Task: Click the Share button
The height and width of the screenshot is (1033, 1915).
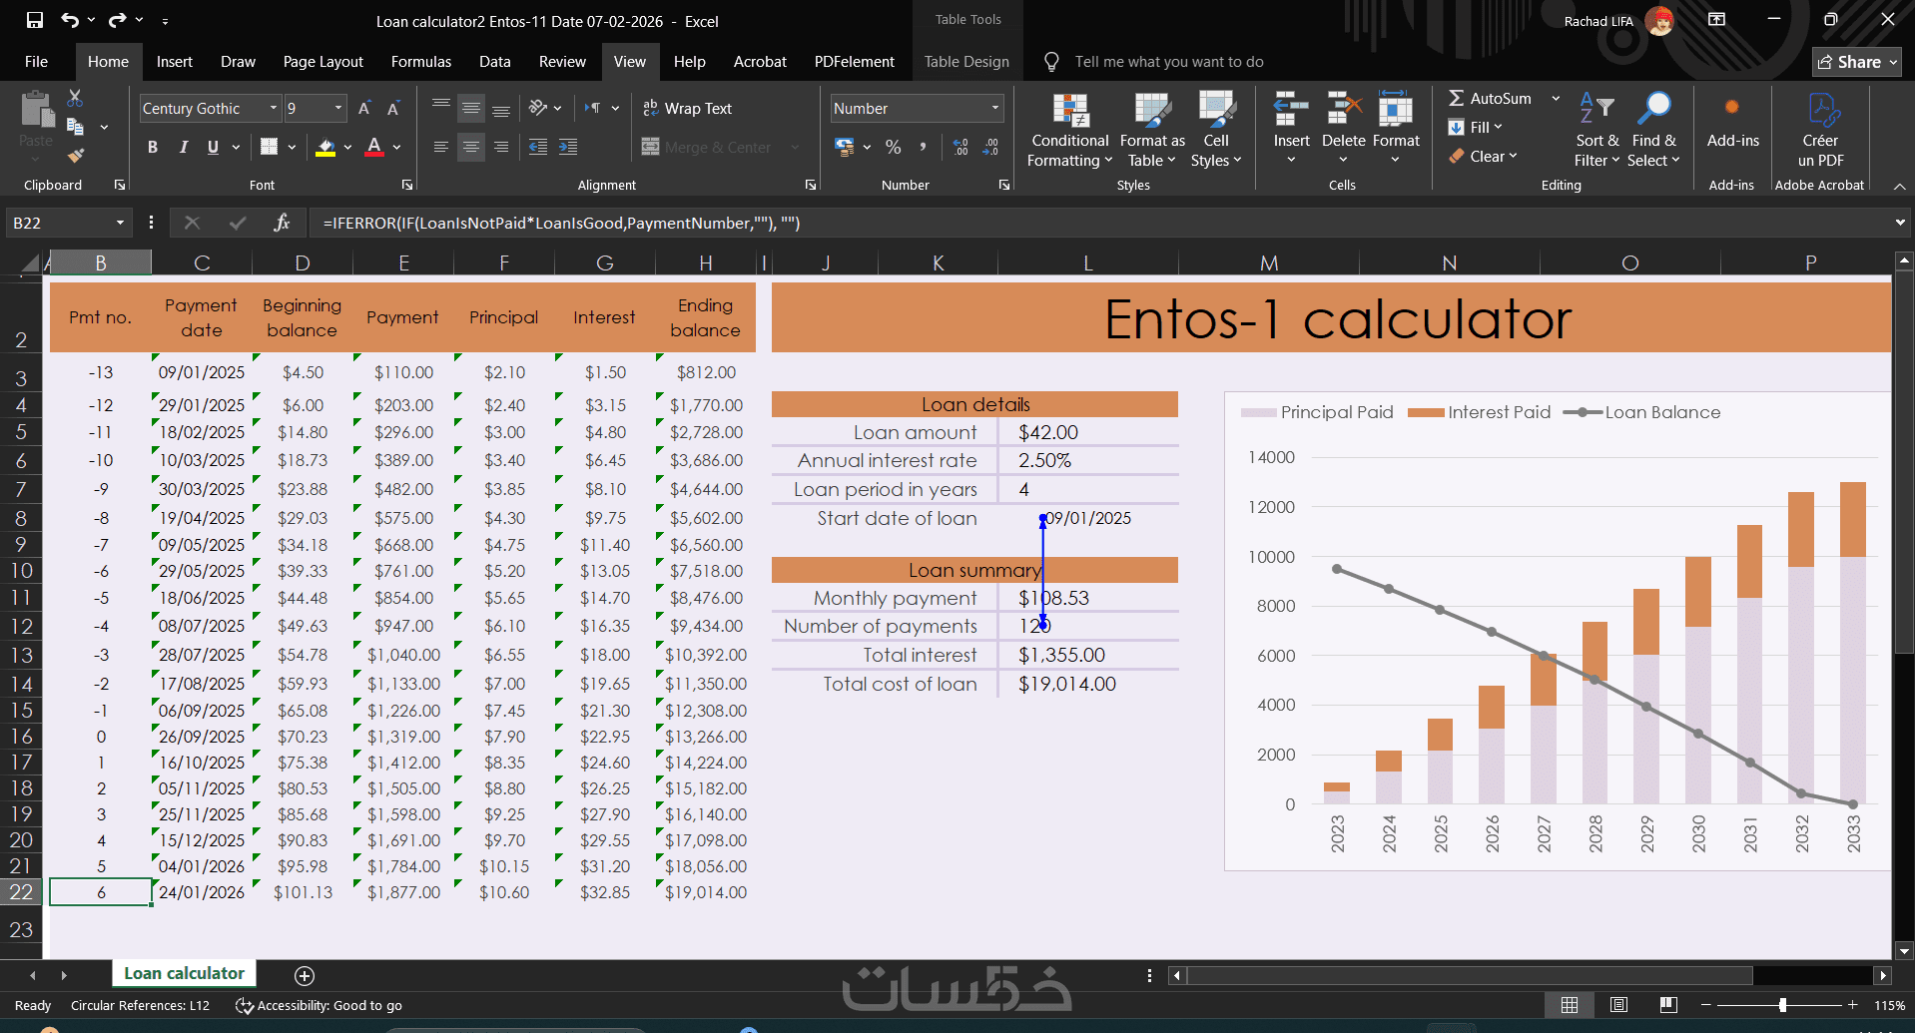Action: [1856, 62]
